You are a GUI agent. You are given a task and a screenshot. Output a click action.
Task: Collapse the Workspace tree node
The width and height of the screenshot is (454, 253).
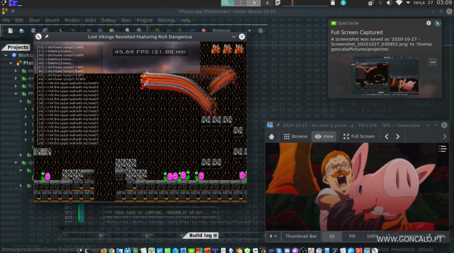[x=6, y=55]
